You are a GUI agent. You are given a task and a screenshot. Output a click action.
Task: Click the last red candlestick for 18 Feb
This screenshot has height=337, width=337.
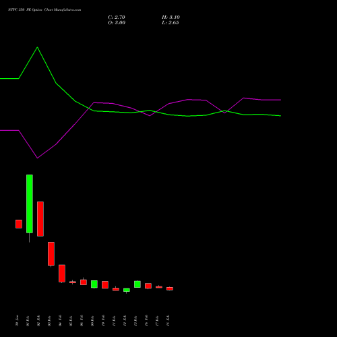pos(170,288)
